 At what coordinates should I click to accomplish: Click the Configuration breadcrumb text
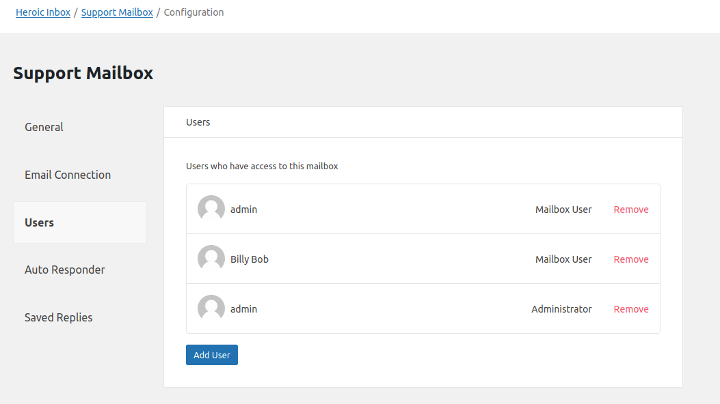click(x=194, y=12)
